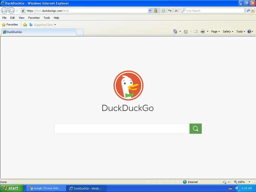Expand the address bar history dropdown
Image resolution: width=256 pixels, height=192 pixels.
pyautogui.click(x=150, y=11)
